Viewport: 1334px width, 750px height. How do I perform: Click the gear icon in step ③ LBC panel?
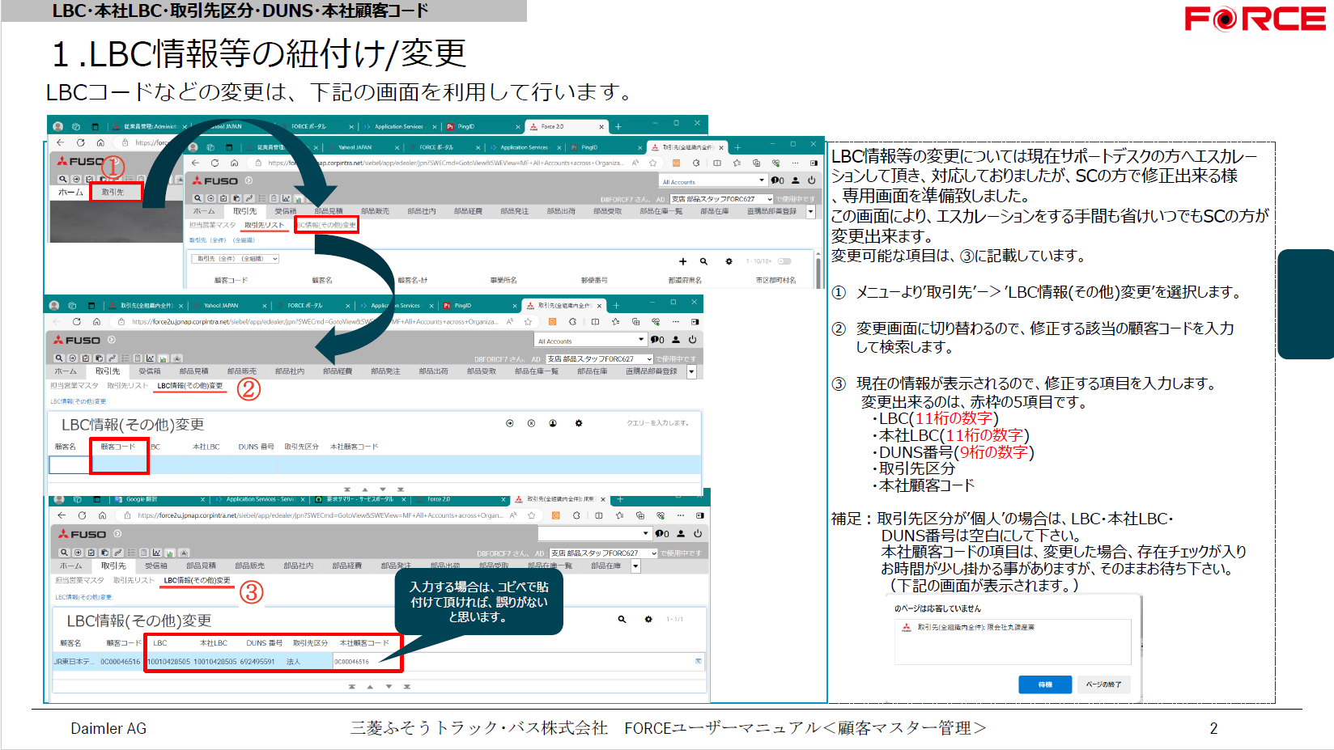click(x=648, y=619)
